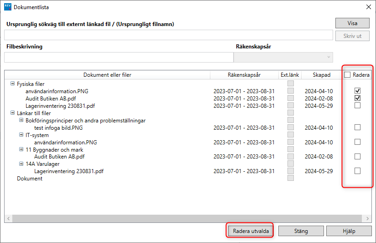The height and width of the screenshot is (243, 376).
Task: Click the disabled Skriv ut button
Action: 352,36
